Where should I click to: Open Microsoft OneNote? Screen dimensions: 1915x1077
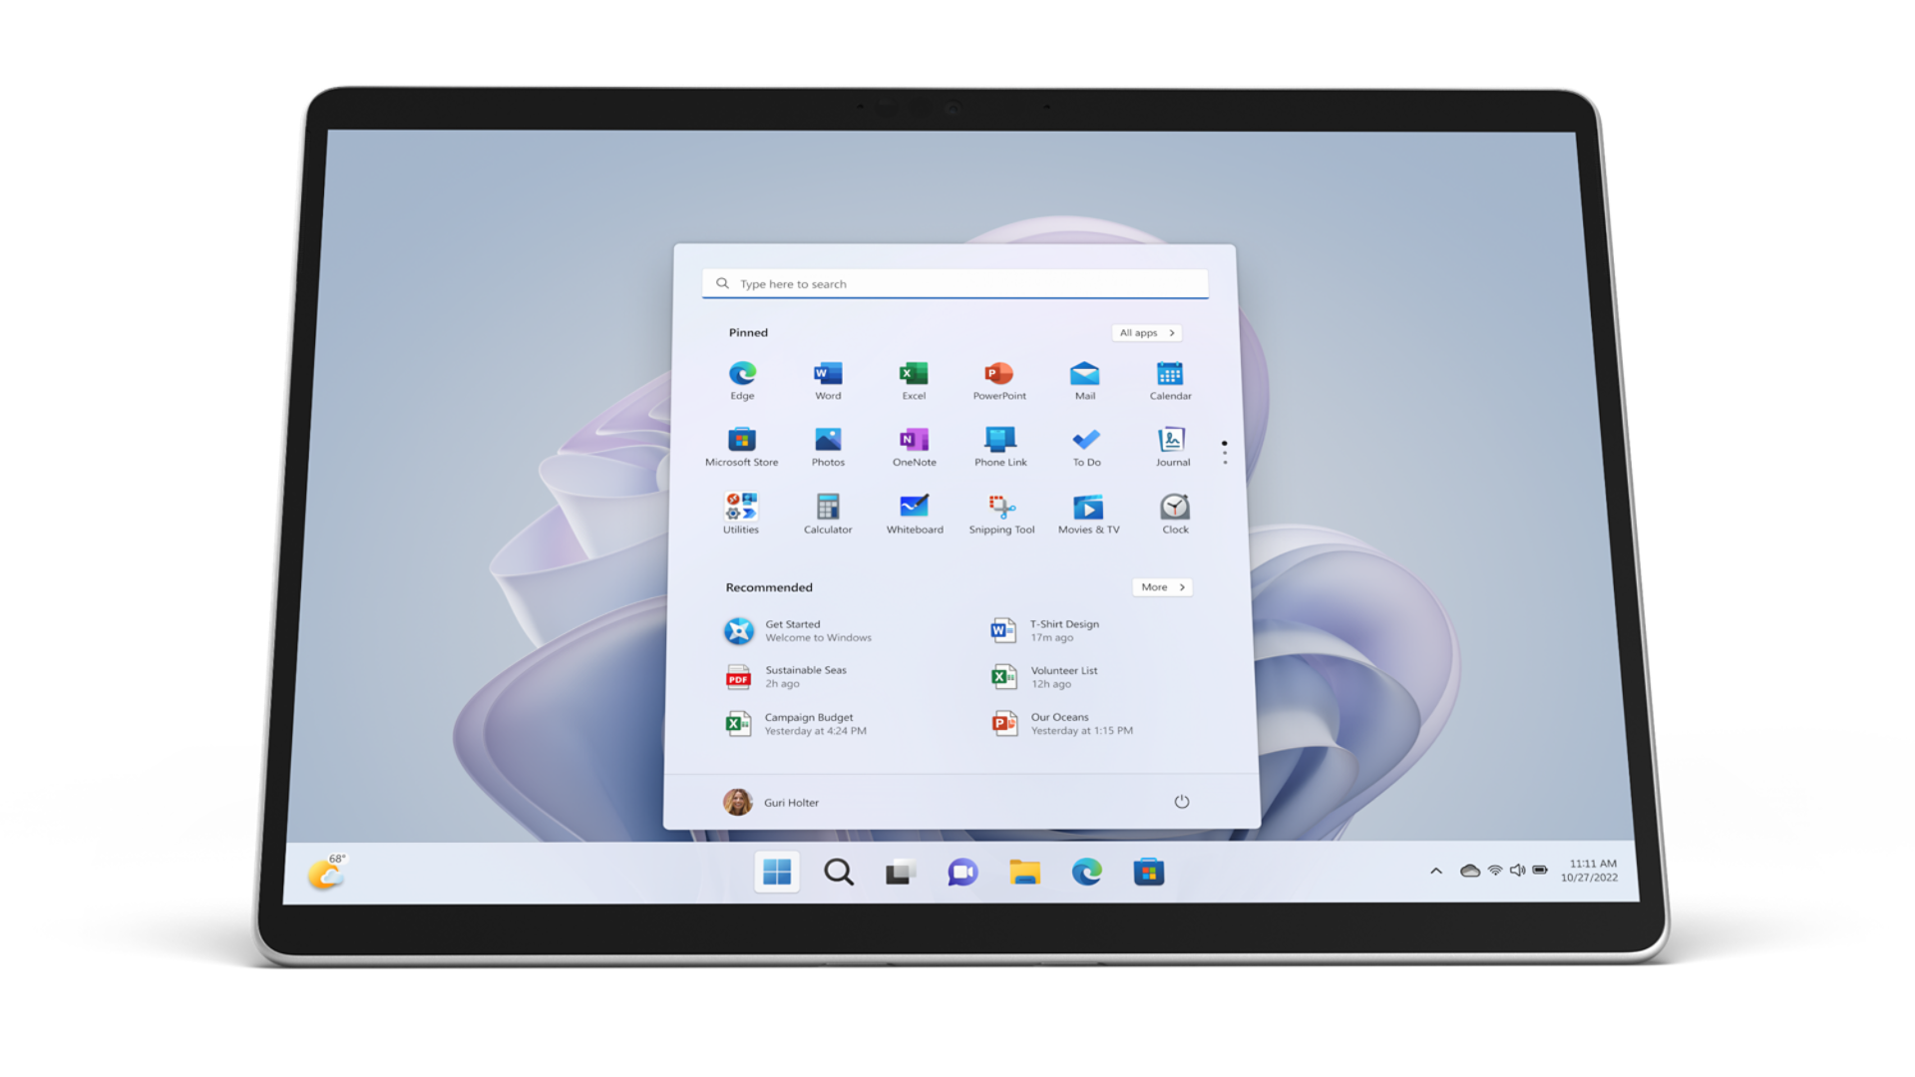pos(913,441)
